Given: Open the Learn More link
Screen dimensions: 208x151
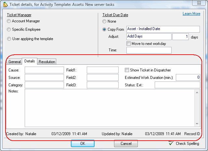Looking at the screenshot, I should [191, 14].
